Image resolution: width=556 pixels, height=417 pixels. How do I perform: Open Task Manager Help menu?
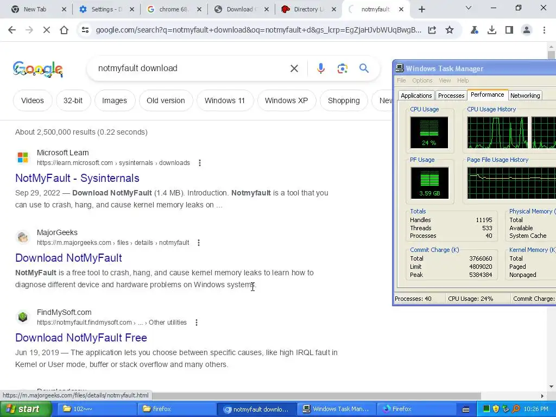[463, 80]
